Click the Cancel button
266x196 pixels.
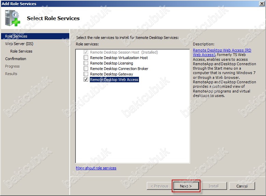tap(242, 186)
